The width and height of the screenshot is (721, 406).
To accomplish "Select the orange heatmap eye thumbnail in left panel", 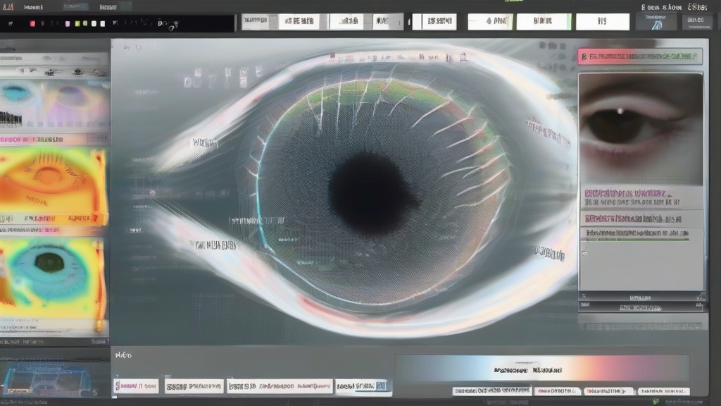I will point(54,186).
